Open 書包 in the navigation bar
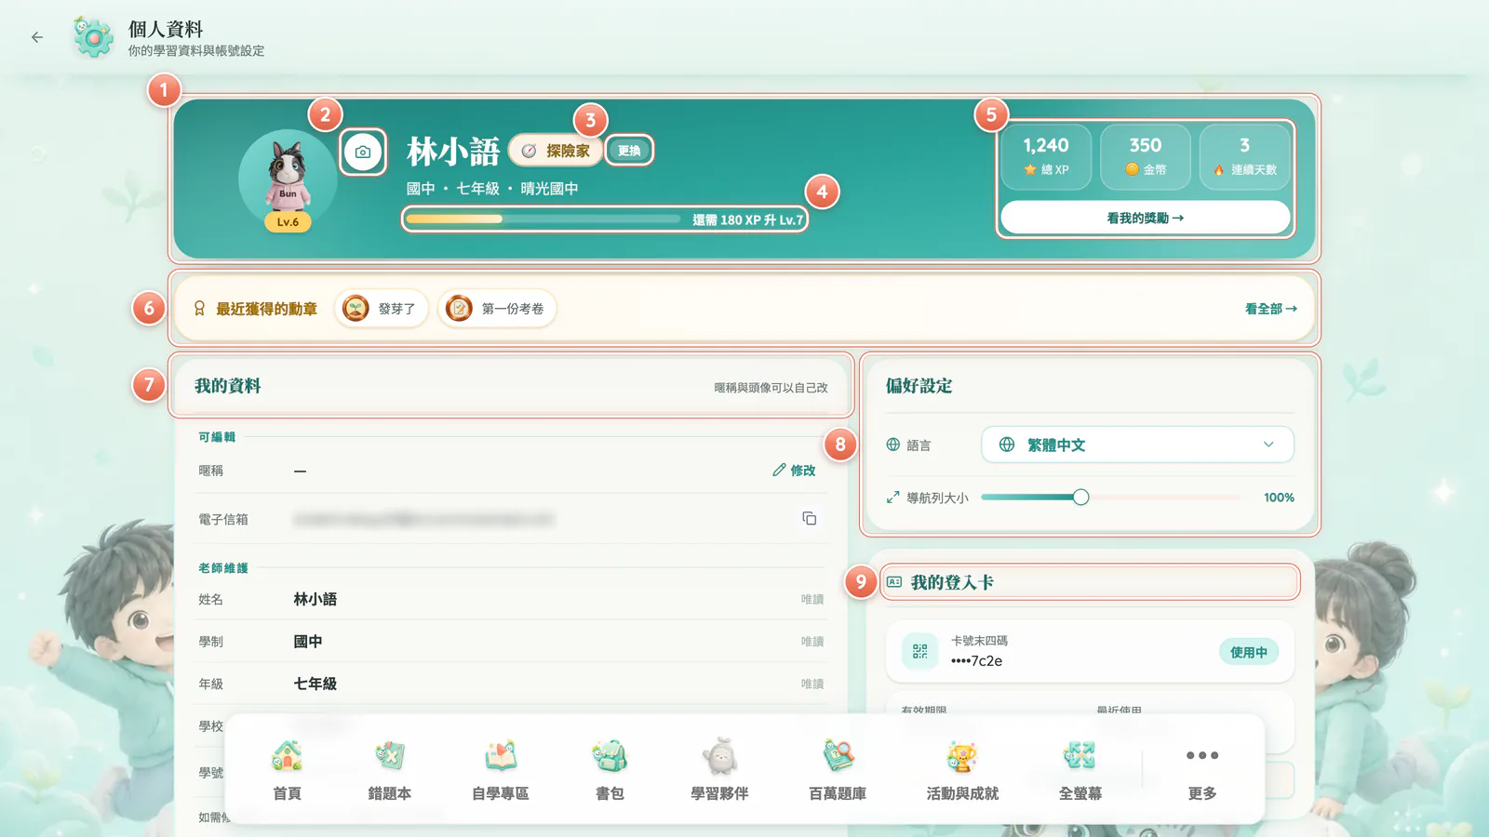Image resolution: width=1489 pixels, height=837 pixels. click(x=610, y=769)
